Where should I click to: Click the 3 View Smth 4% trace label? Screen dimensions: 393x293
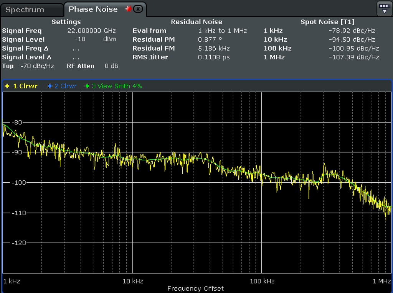117,86
